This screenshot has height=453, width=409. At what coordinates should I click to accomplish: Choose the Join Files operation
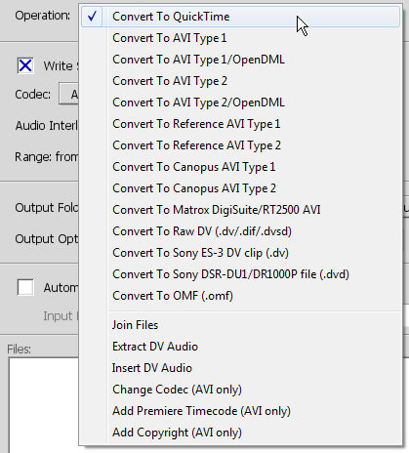coord(240,325)
